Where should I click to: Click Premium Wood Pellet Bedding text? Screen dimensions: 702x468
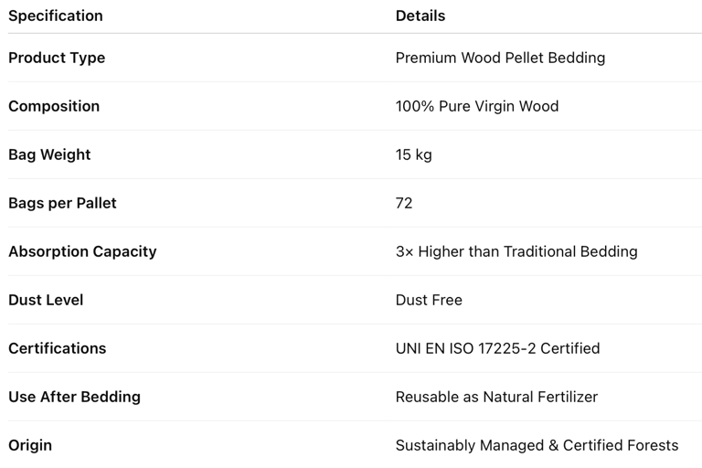click(500, 58)
